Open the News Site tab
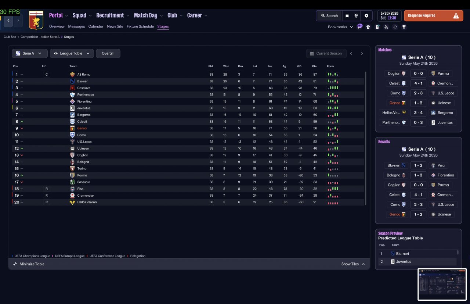470x304 pixels. [115, 26]
